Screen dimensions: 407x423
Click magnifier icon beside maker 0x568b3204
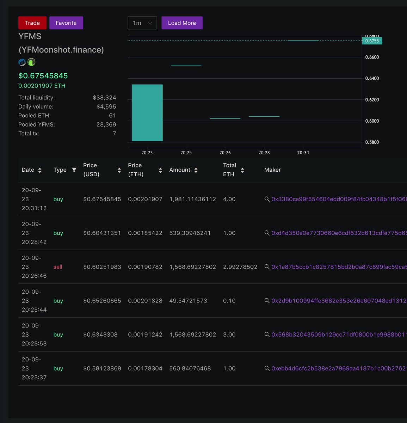coord(267,335)
